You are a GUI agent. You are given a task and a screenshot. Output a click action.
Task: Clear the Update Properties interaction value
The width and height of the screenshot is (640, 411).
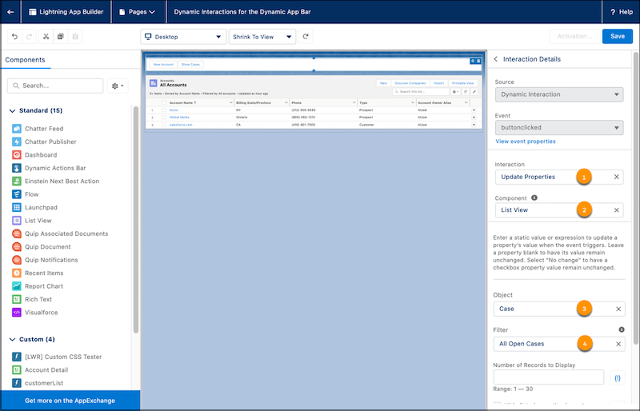(616, 177)
